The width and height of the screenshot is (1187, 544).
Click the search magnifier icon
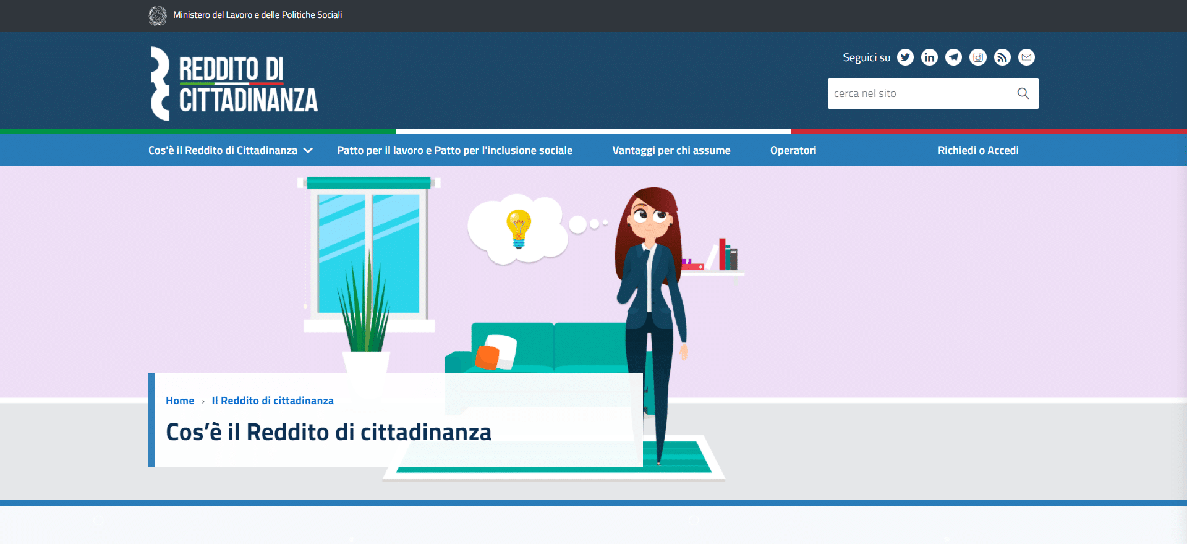[1023, 93]
